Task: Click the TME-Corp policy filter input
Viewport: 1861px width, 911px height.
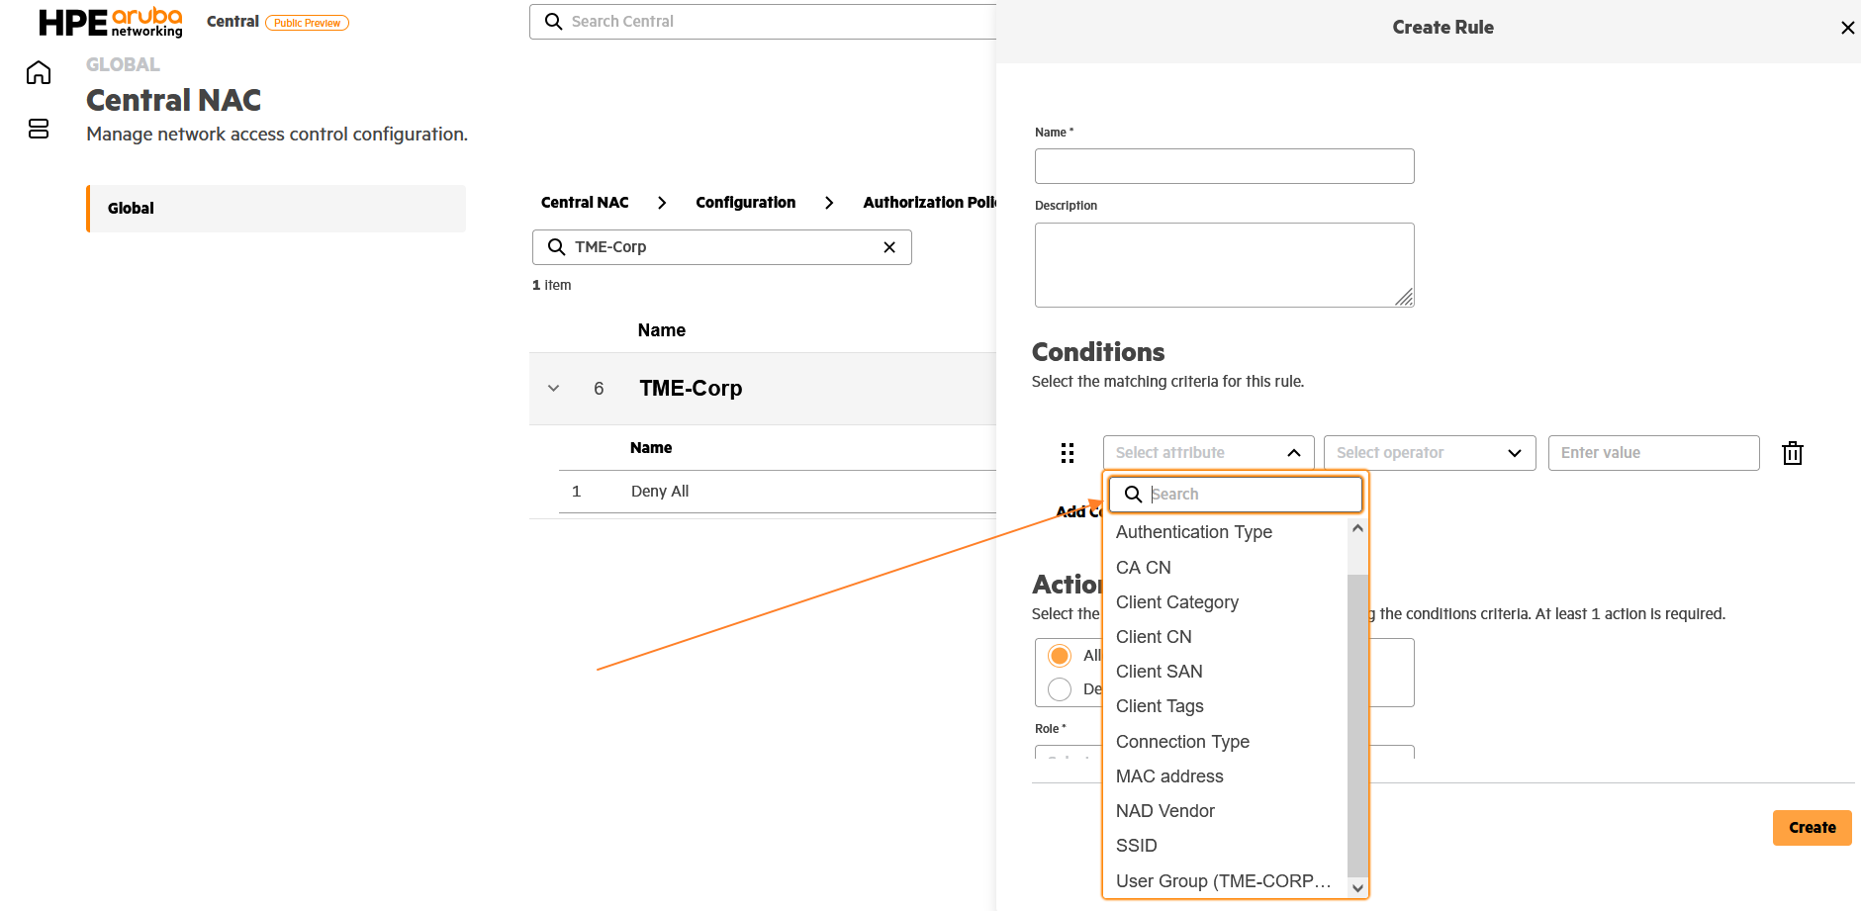Action: 721,247
